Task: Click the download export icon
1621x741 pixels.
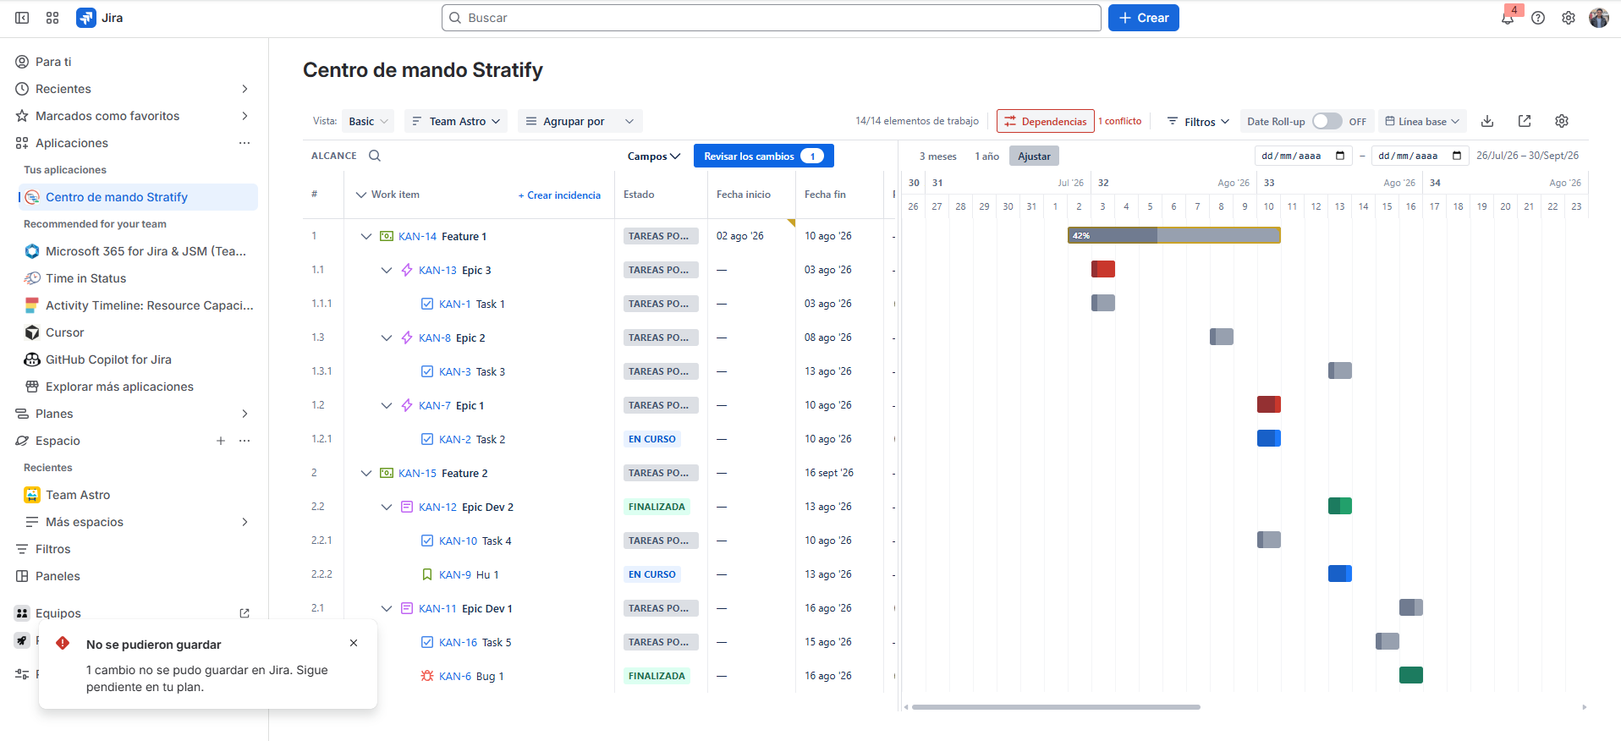Action: 1487,121
